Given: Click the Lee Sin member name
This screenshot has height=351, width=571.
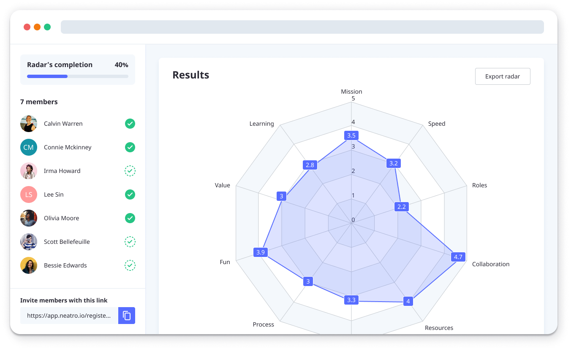Looking at the screenshot, I should point(54,194).
